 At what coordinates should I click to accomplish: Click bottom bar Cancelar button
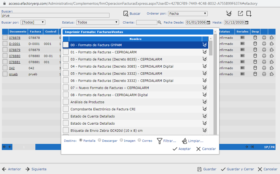coord(268,169)
